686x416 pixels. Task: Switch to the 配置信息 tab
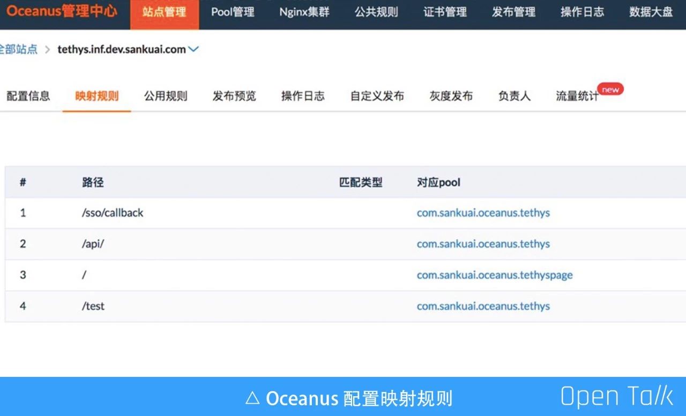click(28, 96)
